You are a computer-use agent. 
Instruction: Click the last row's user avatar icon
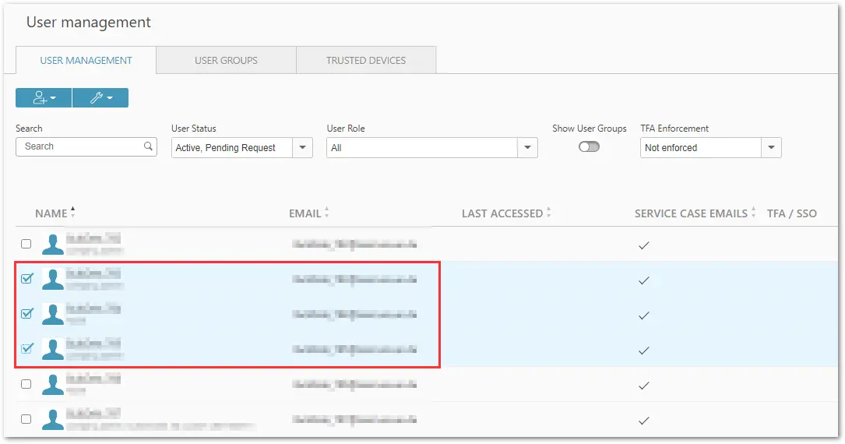[53, 419]
